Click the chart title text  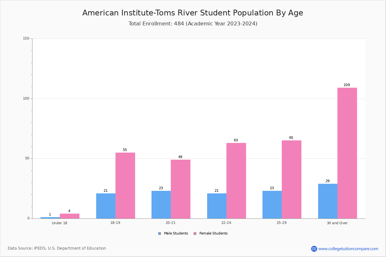193,13
